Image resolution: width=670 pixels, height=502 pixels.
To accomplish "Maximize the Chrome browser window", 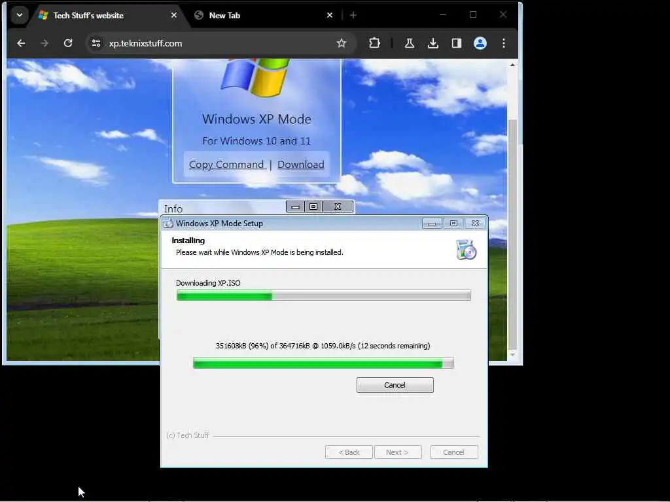I will [473, 15].
